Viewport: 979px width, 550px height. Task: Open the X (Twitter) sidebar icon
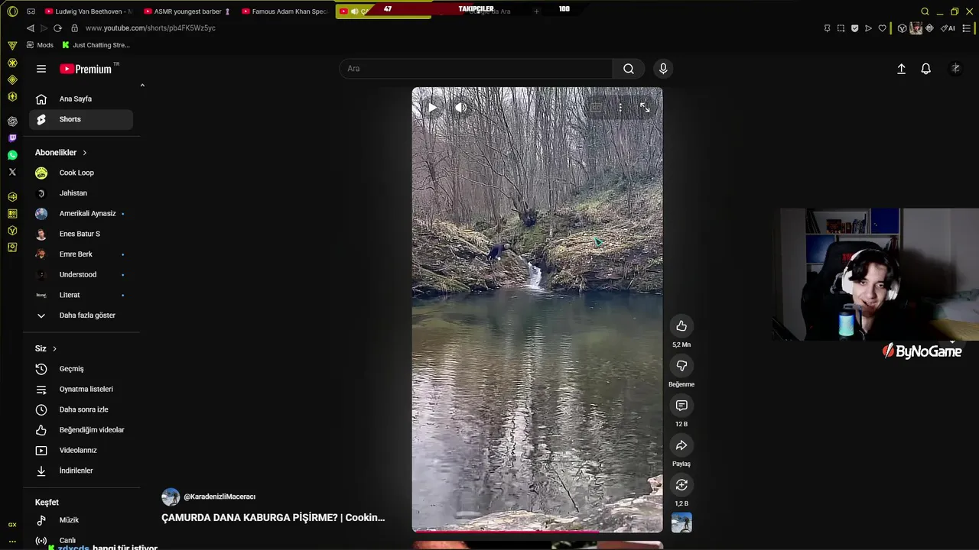[12, 172]
